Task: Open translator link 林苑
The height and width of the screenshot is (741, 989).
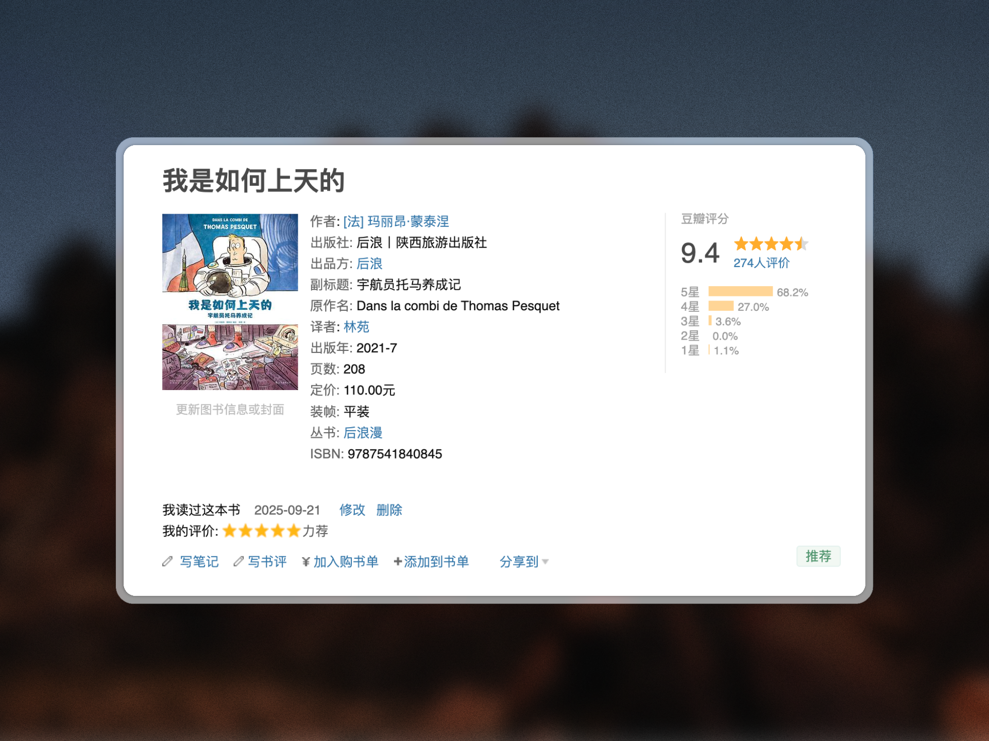Action: 356,327
